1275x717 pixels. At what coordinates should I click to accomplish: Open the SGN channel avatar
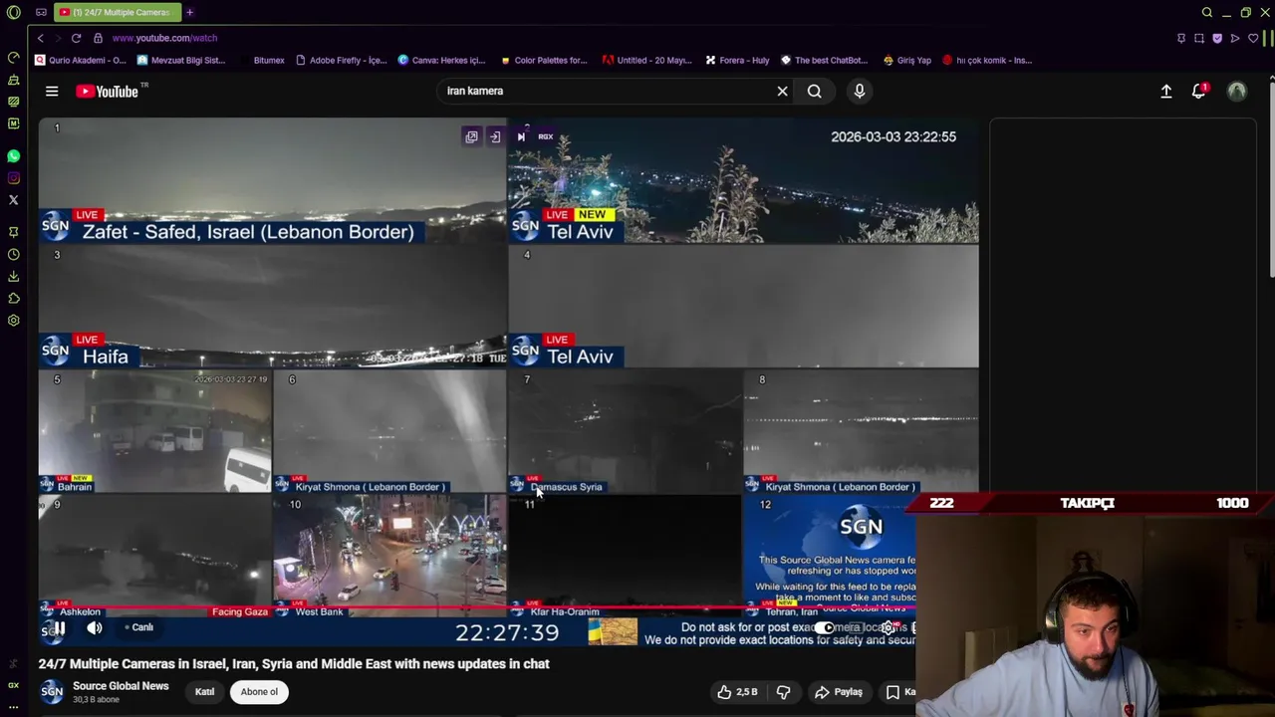click(x=52, y=692)
